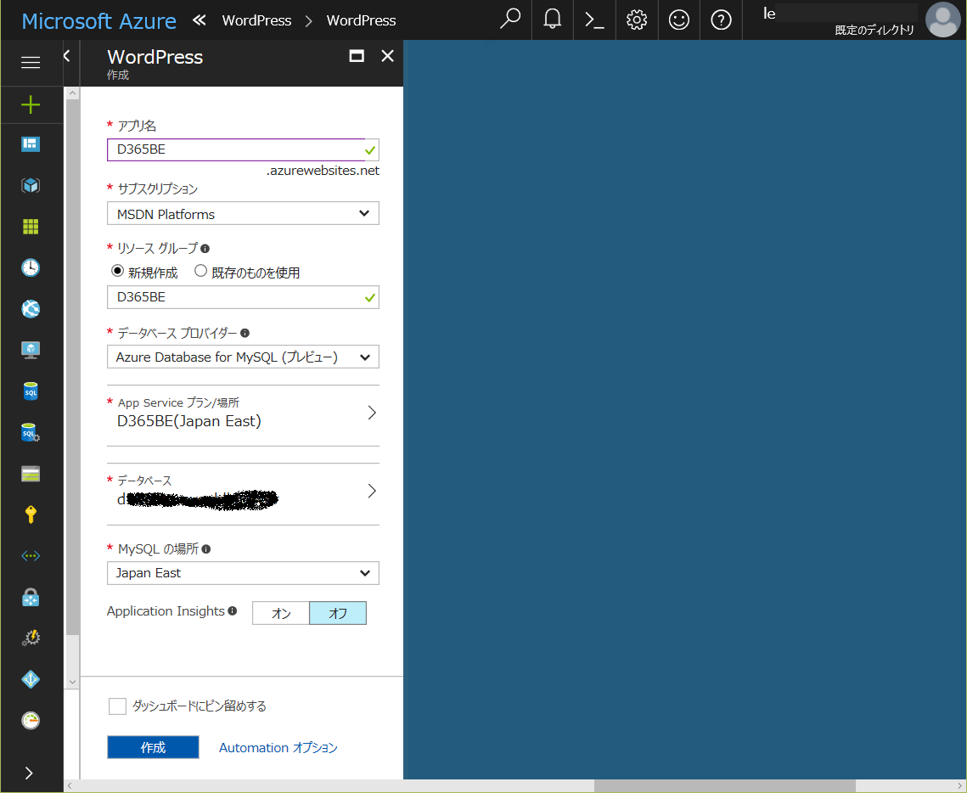This screenshot has height=793, width=967.
Task: Click info icon next to データベース プロバイダー
Action: pos(245,333)
